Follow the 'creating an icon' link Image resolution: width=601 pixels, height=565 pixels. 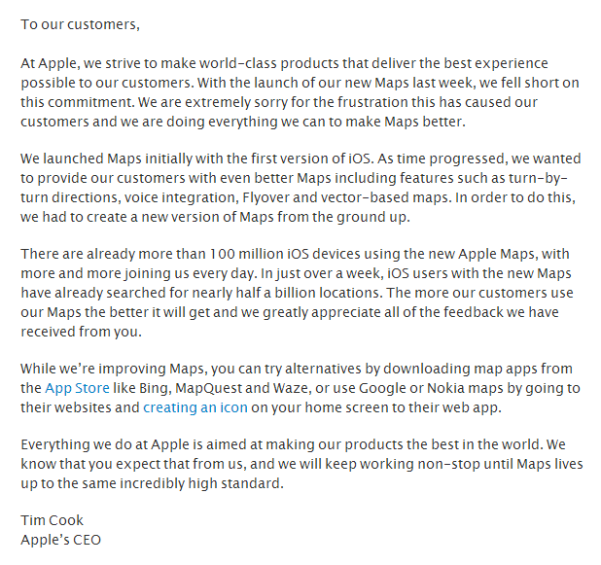pos(195,407)
